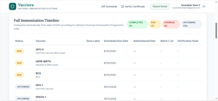
Task: Select the COMPLETED (0) status pill
Action: click(137, 24)
